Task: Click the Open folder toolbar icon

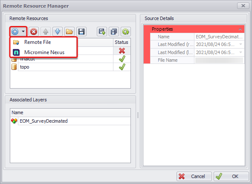Action: [x=70, y=32]
